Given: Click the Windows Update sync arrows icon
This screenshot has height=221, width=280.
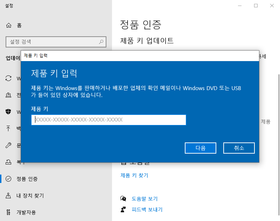Looking at the screenshot, I should (8, 78).
